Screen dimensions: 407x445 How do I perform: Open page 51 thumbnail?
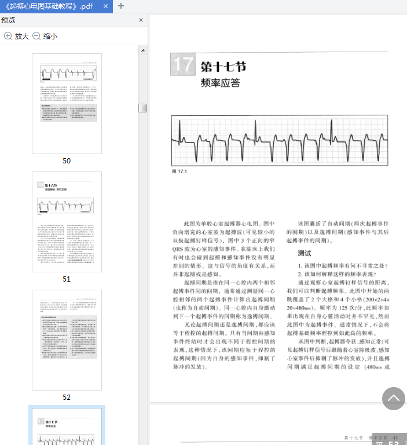click(x=67, y=222)
